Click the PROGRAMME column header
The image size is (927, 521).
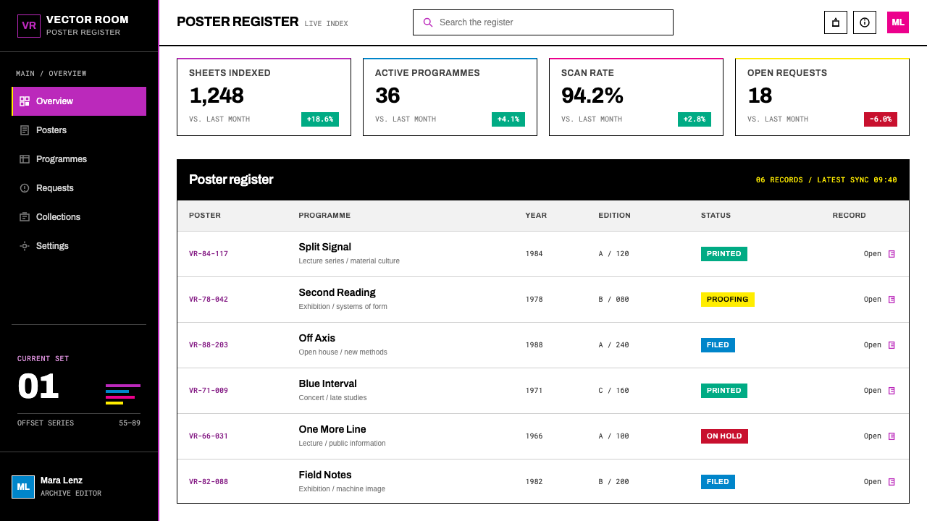click(324, 216)
